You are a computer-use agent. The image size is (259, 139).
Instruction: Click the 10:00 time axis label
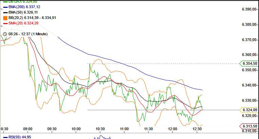click(76, 129)
